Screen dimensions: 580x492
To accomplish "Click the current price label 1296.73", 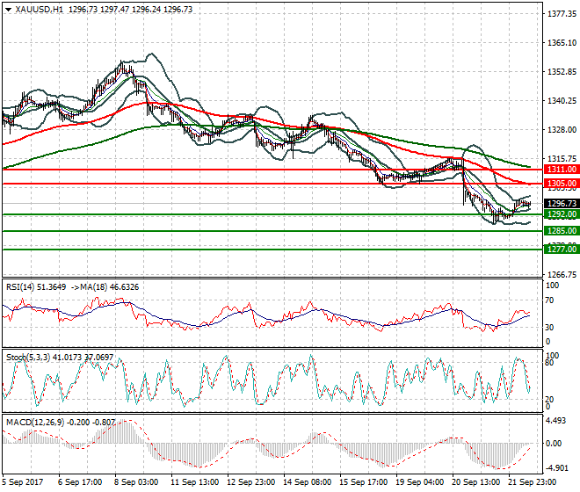I will [x=562, y=204].
